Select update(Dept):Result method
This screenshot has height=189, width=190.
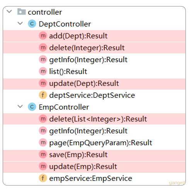tap(94, 83)
